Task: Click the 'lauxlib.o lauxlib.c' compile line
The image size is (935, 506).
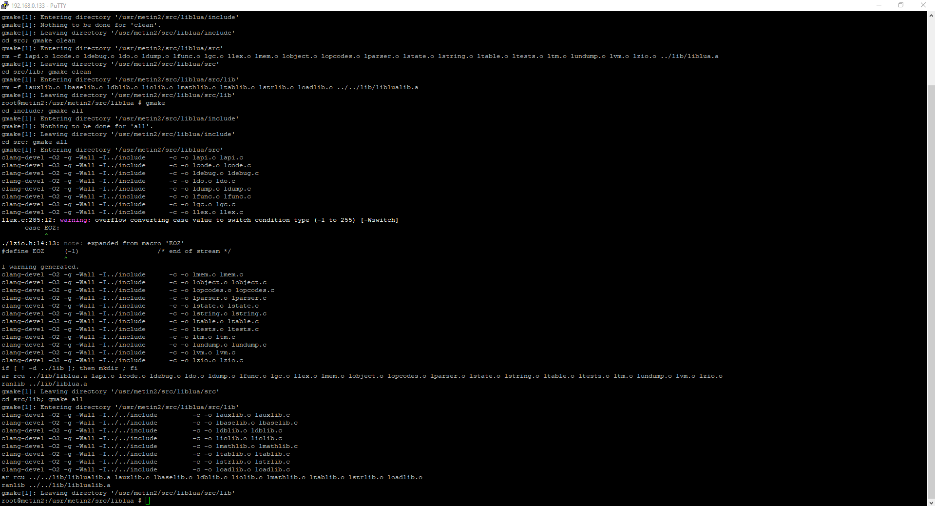Action: tap(146, 415)
